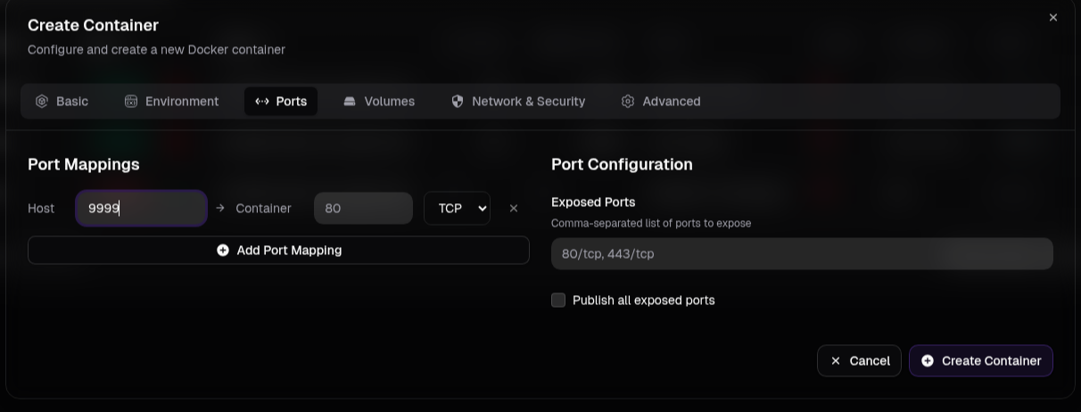Image resolution: width=1081 pixels, height=412 pixels.
Task: Focus the Host port input field
Action: click(142, 209)
